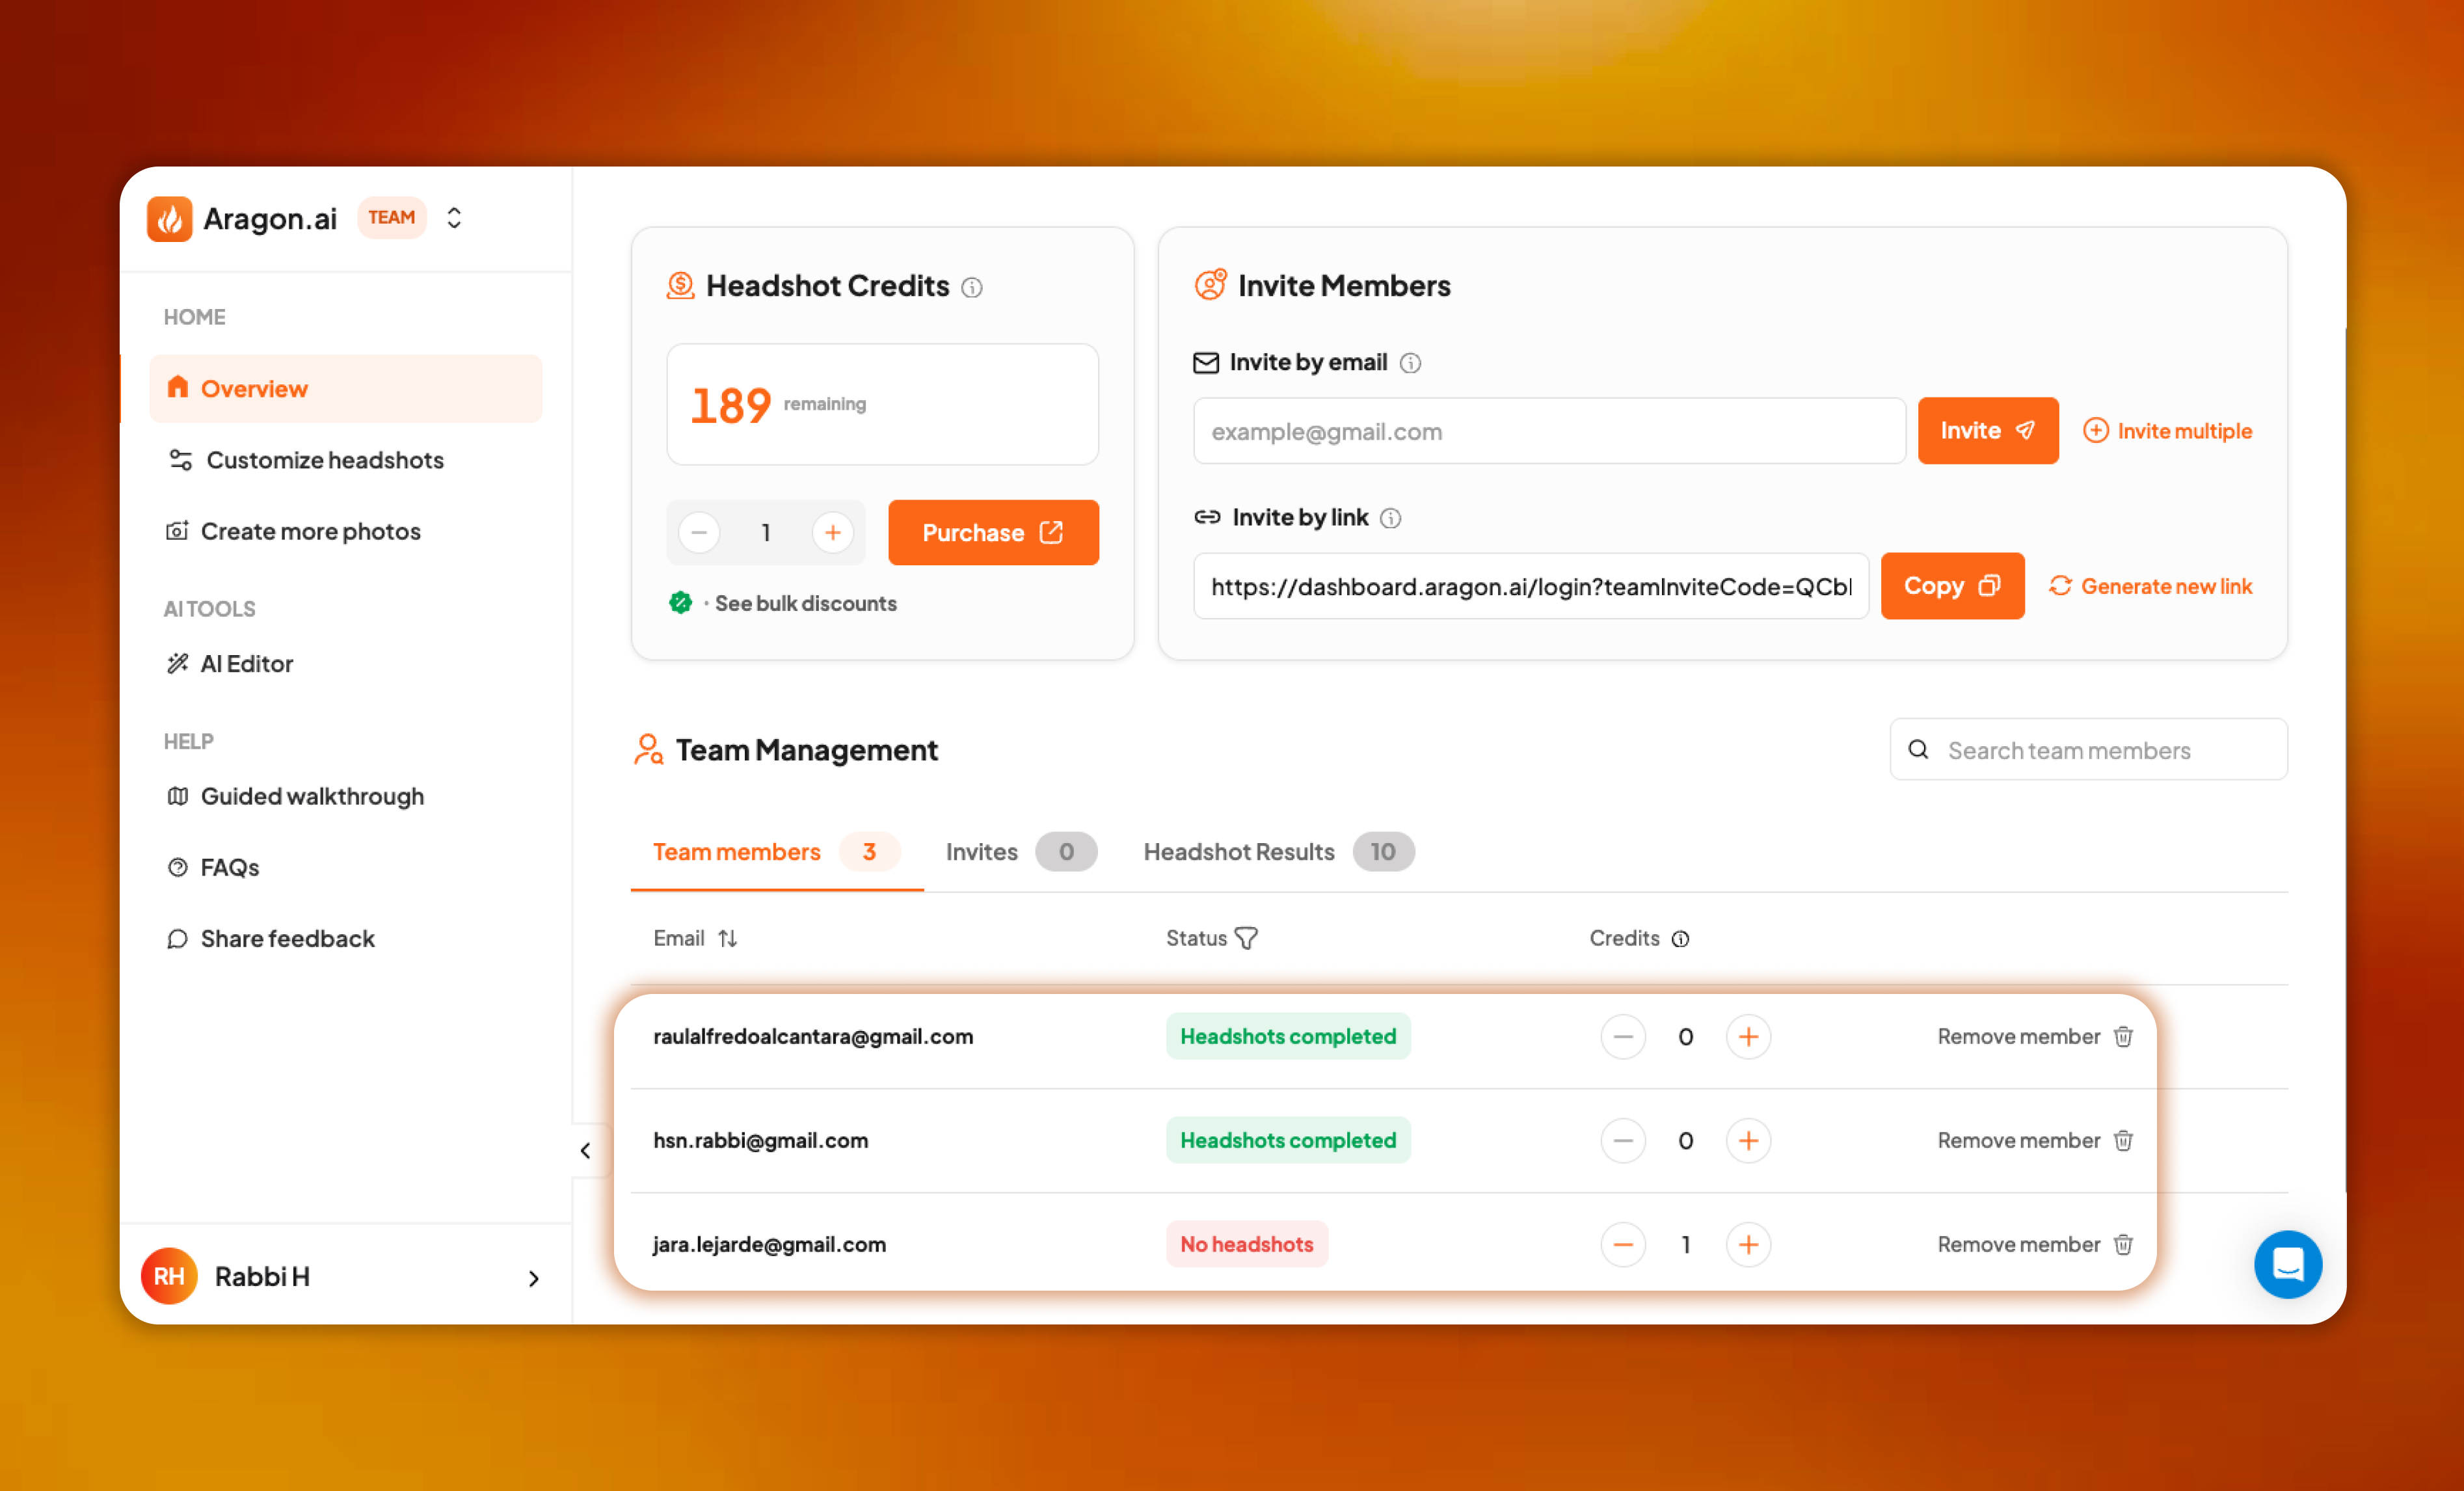Show Headshot Credits info tooltip
The image size is (2464, 1491).
pos(972,288)
